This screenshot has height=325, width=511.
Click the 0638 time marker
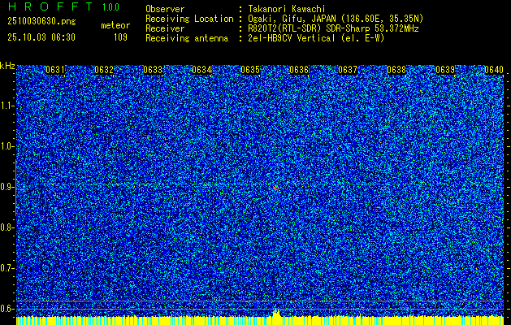[396, 70]
